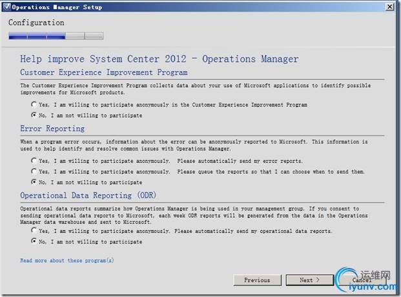
Task: Close the Operations Manager Setup window
Action: (x=389, y=6)
